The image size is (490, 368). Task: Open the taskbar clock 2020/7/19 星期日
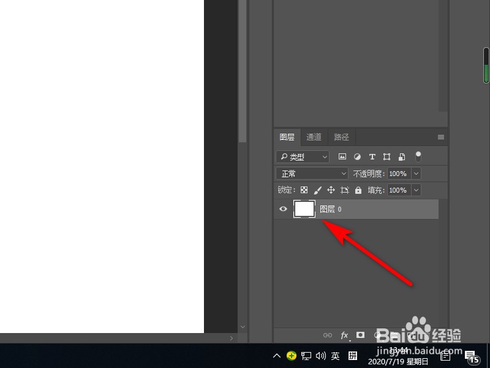pos(399,356)
